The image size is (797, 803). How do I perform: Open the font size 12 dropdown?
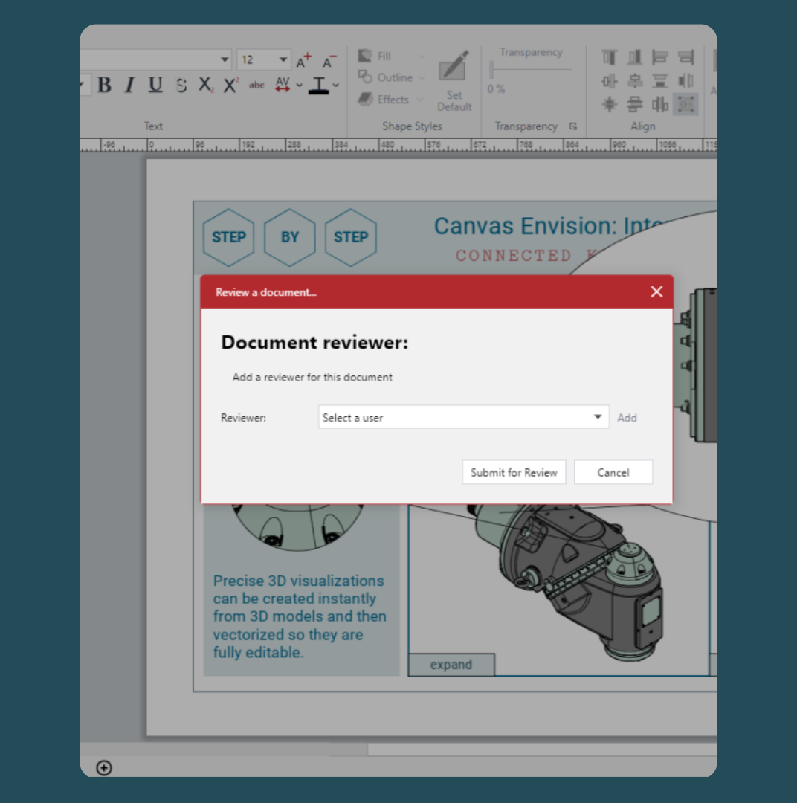pyautogui.click(x=284, y=60)
